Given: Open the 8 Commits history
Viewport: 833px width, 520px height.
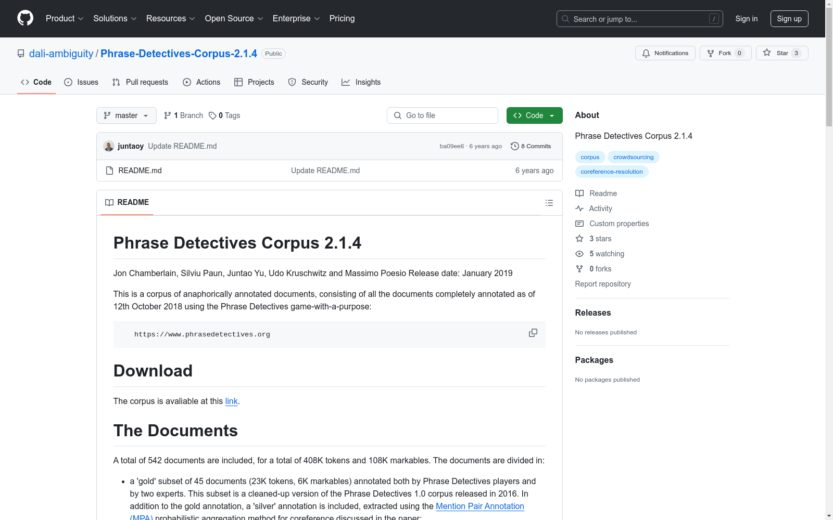Looking at the screenshot, I should point(531,146).
